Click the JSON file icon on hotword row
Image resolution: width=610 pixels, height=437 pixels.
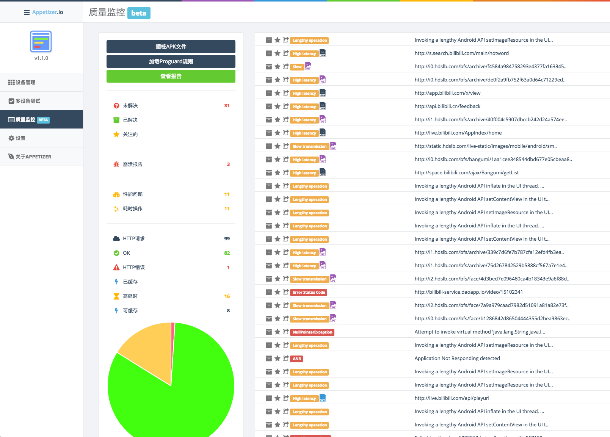(323, 53)
